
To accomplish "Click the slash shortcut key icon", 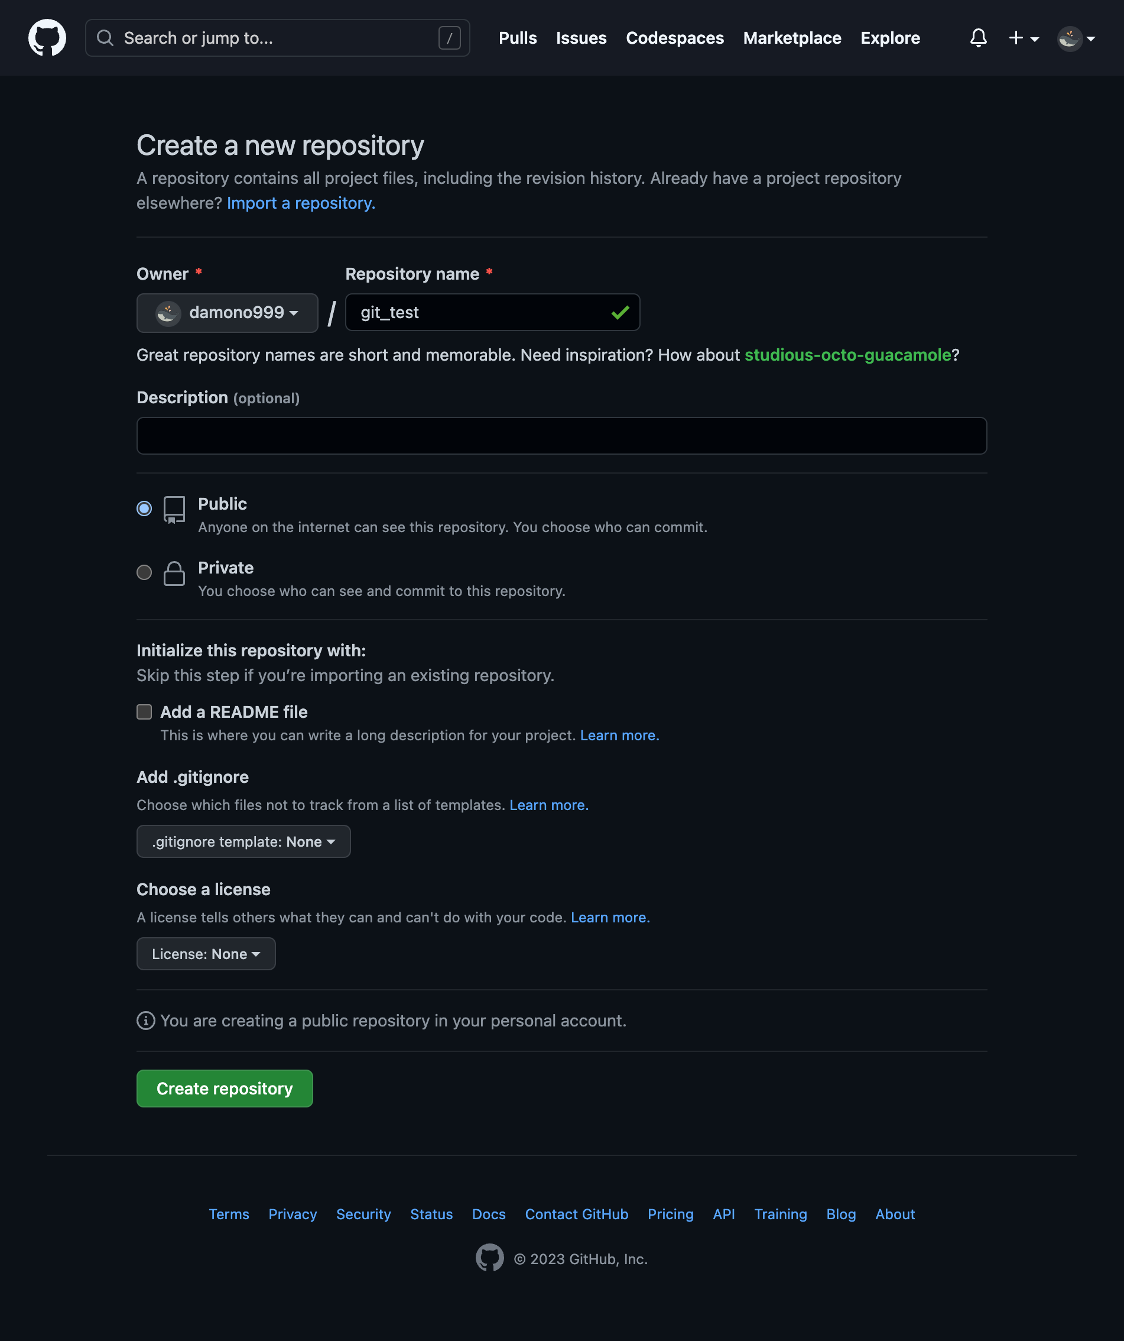I will (x=449, y=38).
